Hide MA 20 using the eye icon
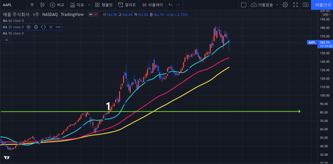This screenshot has height=164, width=333. coord(29,27)
